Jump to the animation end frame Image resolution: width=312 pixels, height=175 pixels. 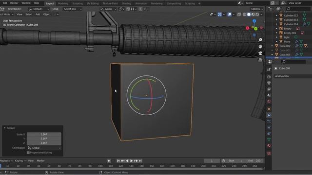point(140,161)
